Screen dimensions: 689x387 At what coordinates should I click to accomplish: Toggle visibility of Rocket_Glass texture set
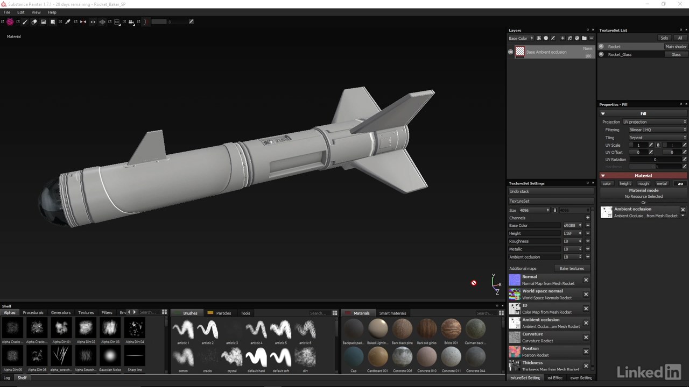pos(601,54)
